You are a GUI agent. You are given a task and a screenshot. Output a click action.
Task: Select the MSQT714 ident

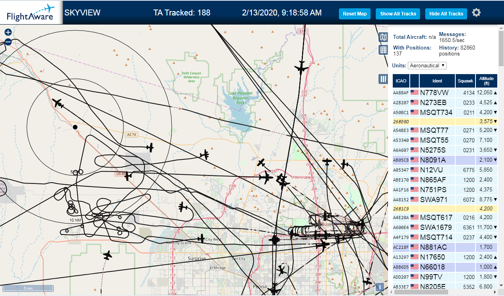436,237
